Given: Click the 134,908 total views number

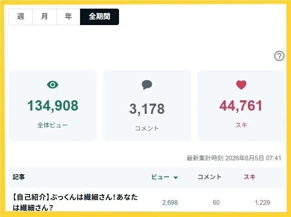Looking at the screenshot, I should (x=53, y=106).
